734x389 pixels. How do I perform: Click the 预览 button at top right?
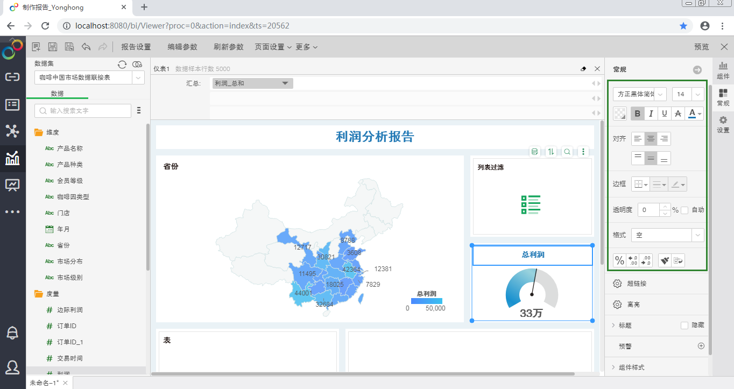click(x=701, y=47)
